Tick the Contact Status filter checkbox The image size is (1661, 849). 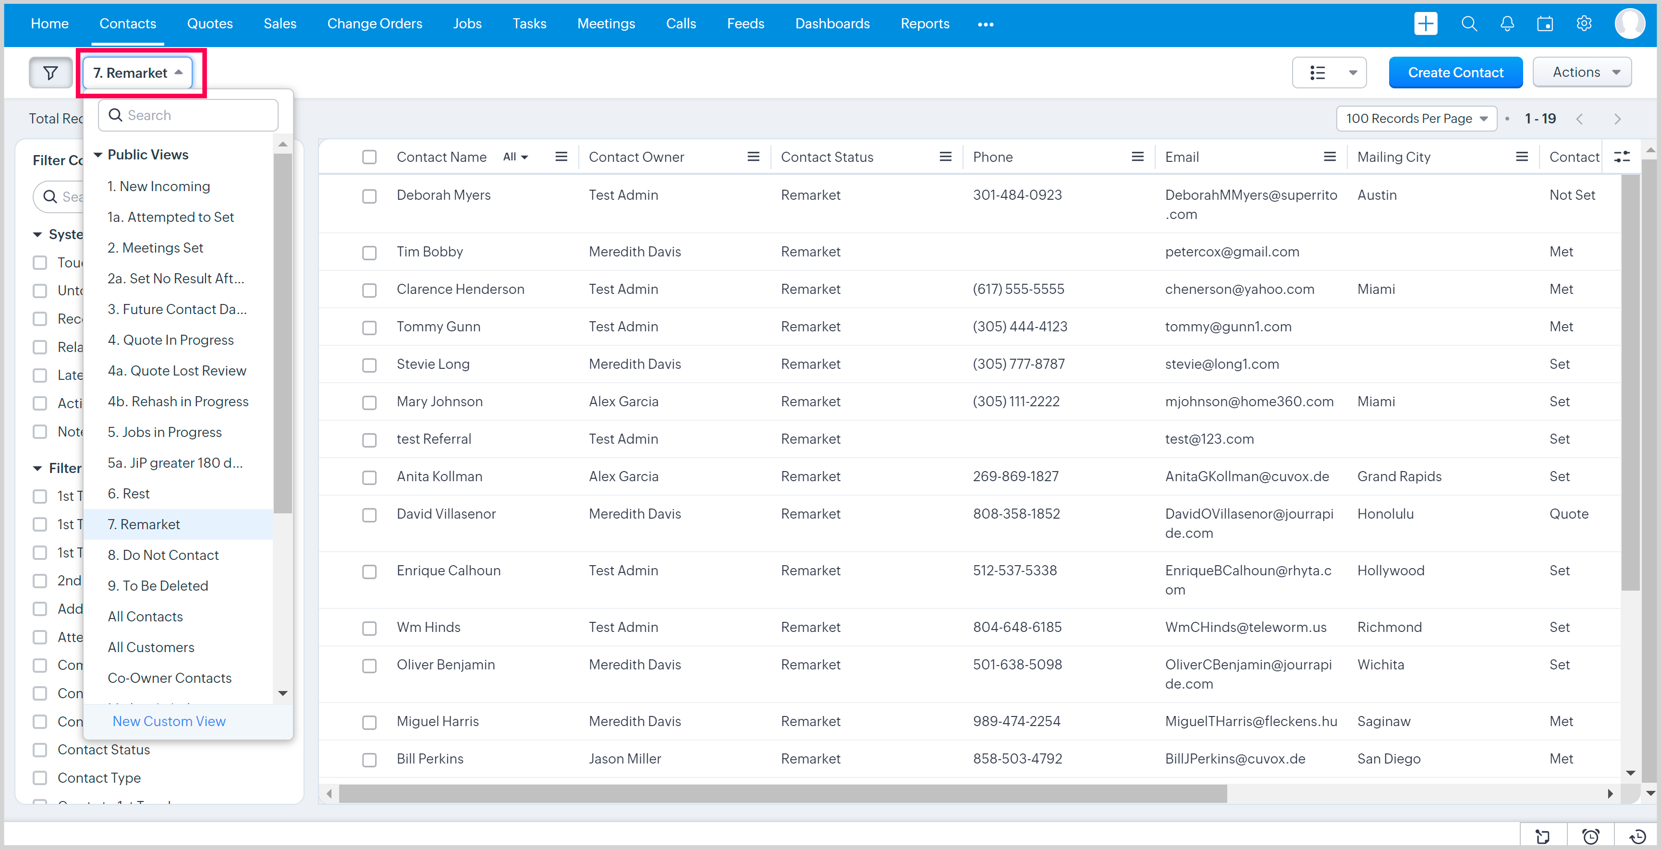point(40,750)
